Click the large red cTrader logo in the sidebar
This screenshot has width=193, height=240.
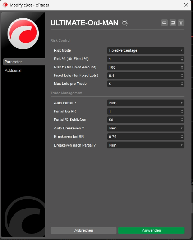[x=23, y=33]
